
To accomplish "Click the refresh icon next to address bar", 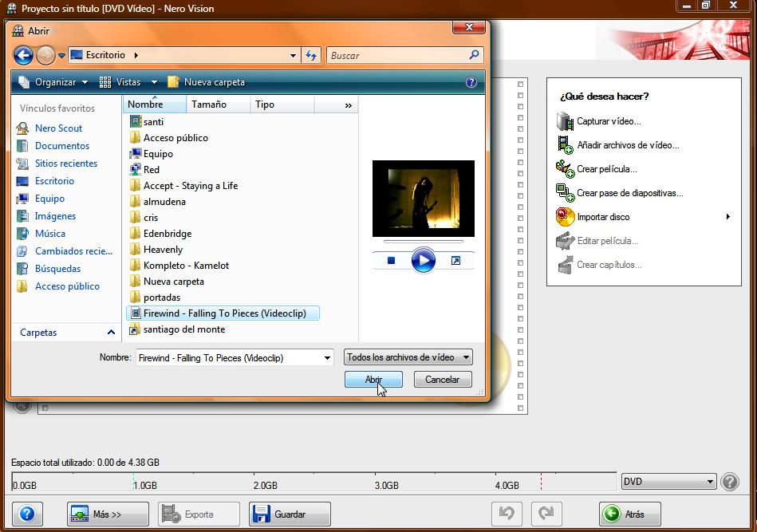I will (311, 56).
